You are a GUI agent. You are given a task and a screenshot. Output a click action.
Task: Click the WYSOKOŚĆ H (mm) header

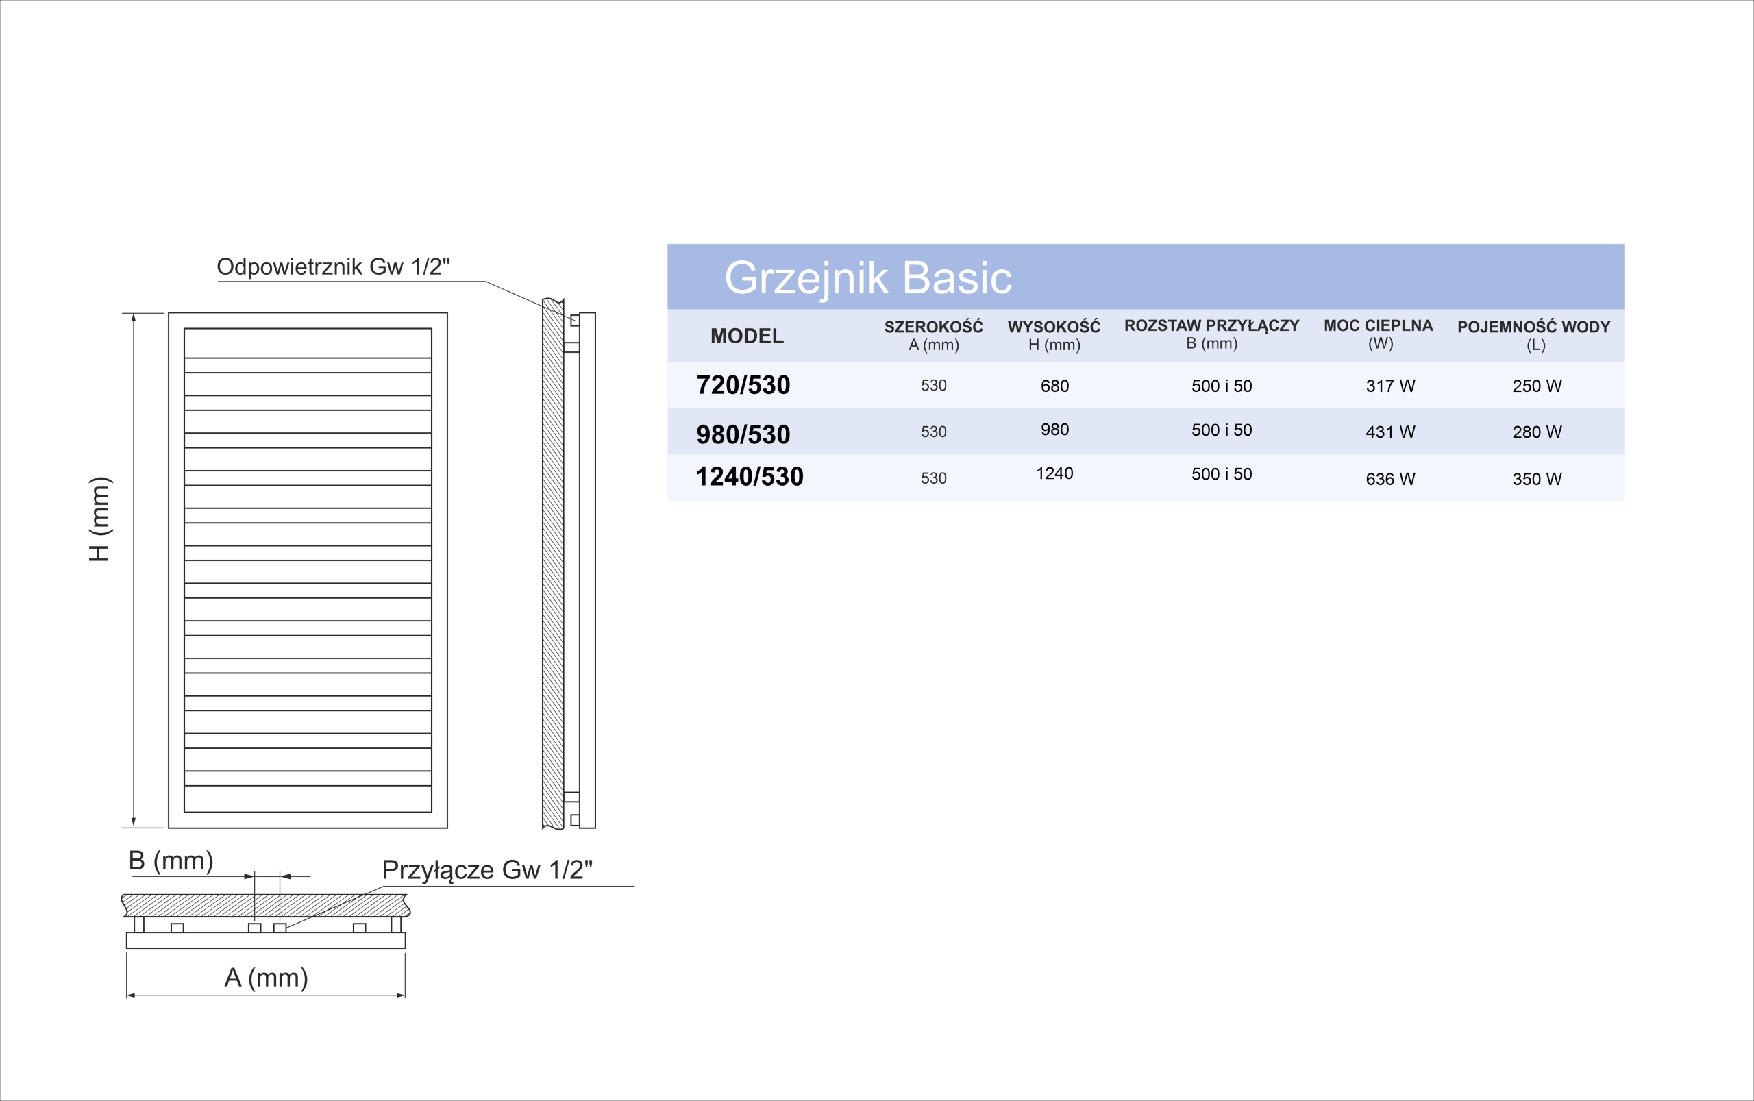(x=1054, y=336)
